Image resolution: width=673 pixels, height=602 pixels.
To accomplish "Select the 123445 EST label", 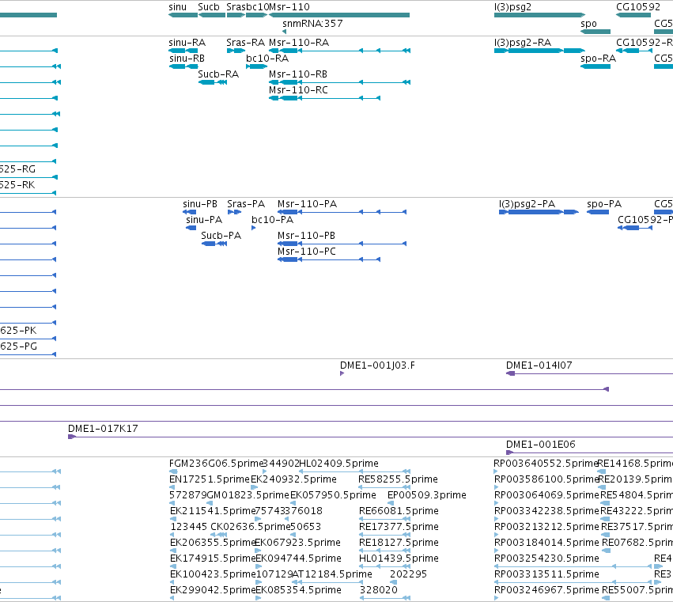I will [x=189, y=527].
